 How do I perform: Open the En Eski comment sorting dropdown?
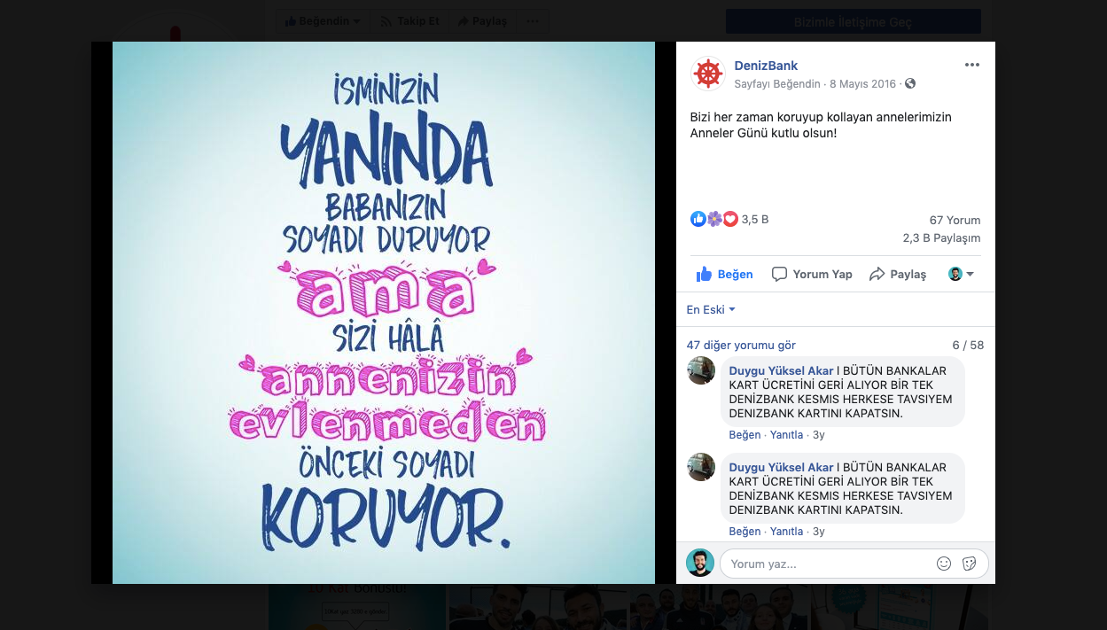point(711,310)
